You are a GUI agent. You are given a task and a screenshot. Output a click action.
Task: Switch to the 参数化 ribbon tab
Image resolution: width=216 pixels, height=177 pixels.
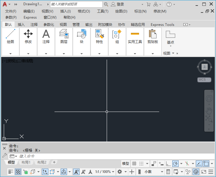point(49,25)
